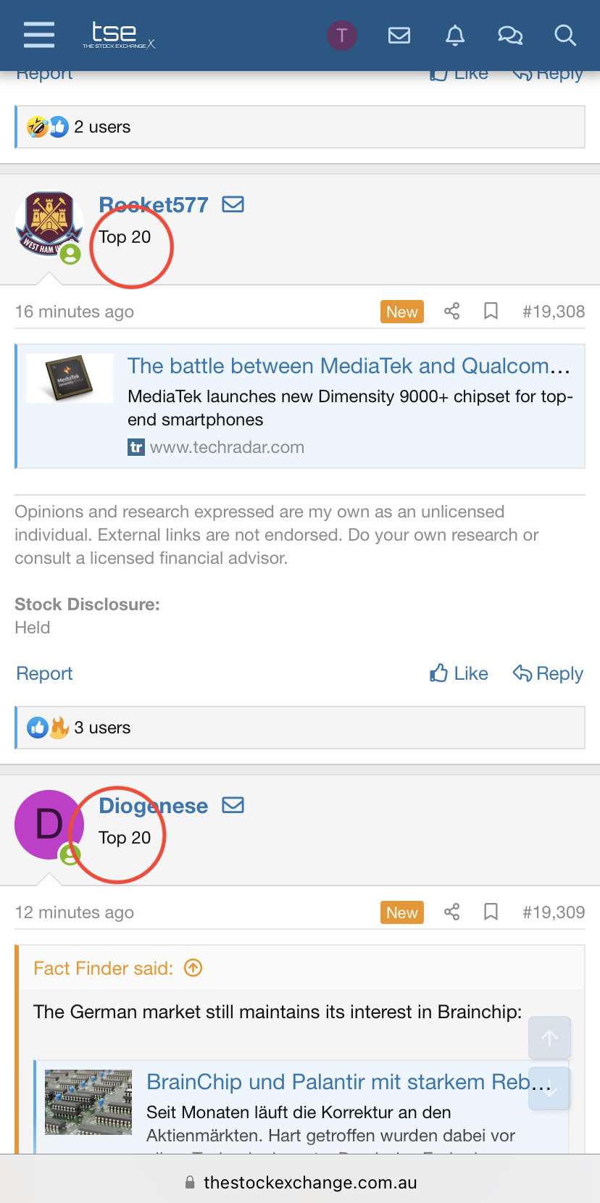
Task: Bookmark post #19,309
Action: (491, 912)
